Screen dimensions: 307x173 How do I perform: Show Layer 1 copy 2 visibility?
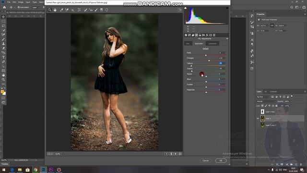258,125
